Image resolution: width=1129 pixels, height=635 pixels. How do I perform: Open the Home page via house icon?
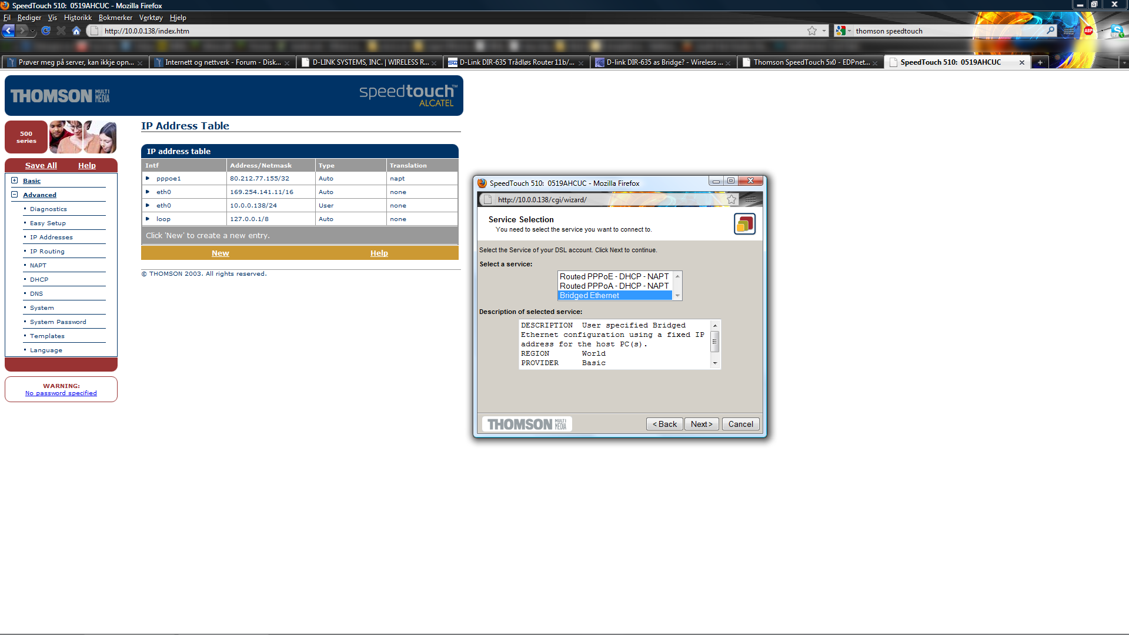pos(76,31)
